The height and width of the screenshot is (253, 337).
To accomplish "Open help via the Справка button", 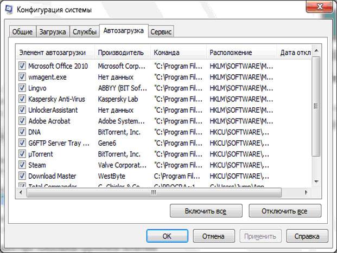I will 307,236.
